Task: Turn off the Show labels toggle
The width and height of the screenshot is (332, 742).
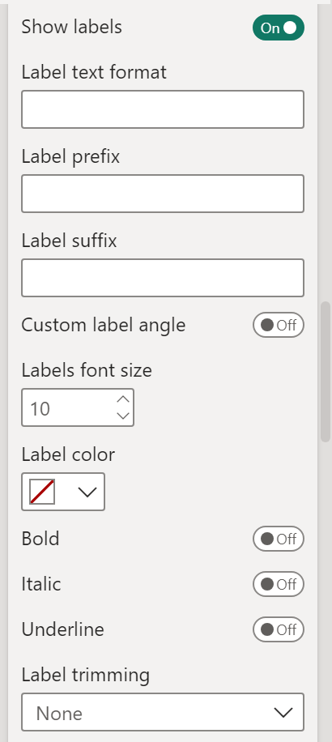Action: pos(278,28)
